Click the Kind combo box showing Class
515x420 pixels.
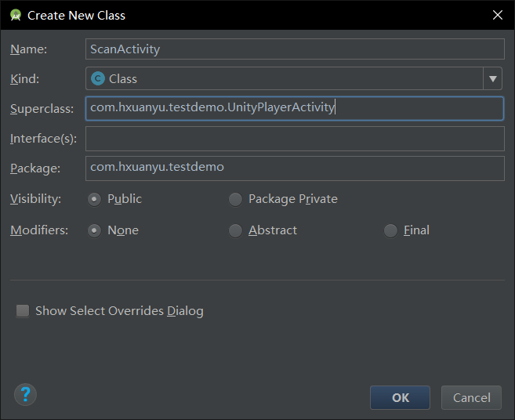pyautogui.click(x=284, y=78)
